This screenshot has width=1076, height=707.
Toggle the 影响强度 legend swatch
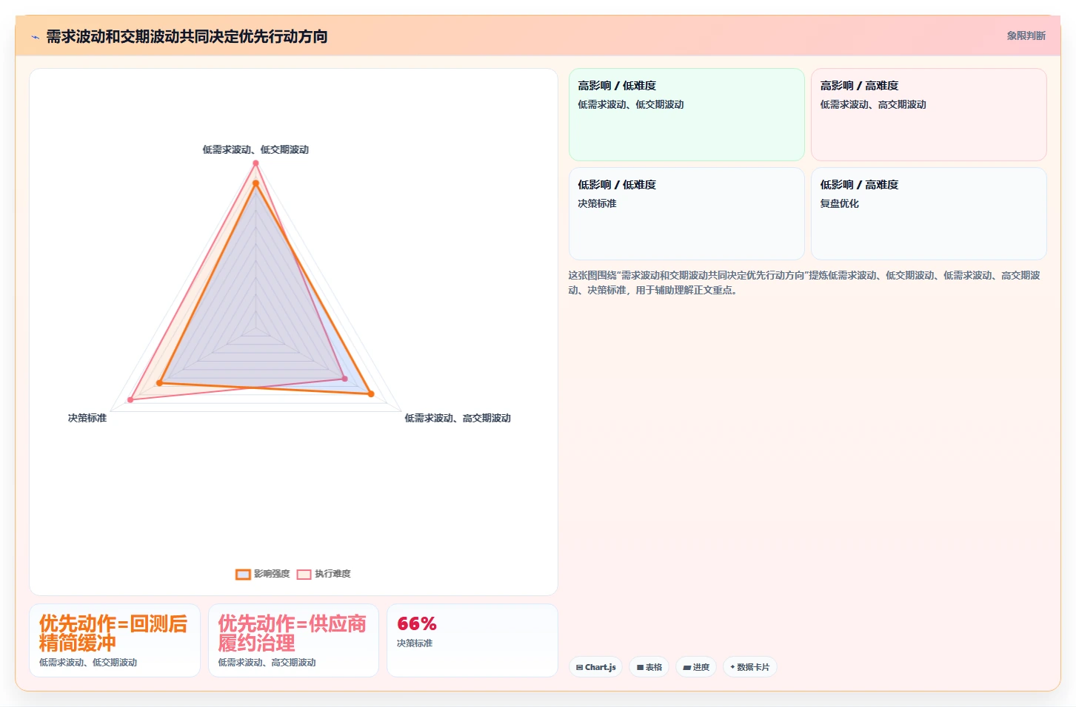pyautogui.click(x=243, y=574)
